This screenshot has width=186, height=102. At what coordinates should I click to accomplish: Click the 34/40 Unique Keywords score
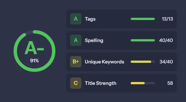[x=166, y=62]
